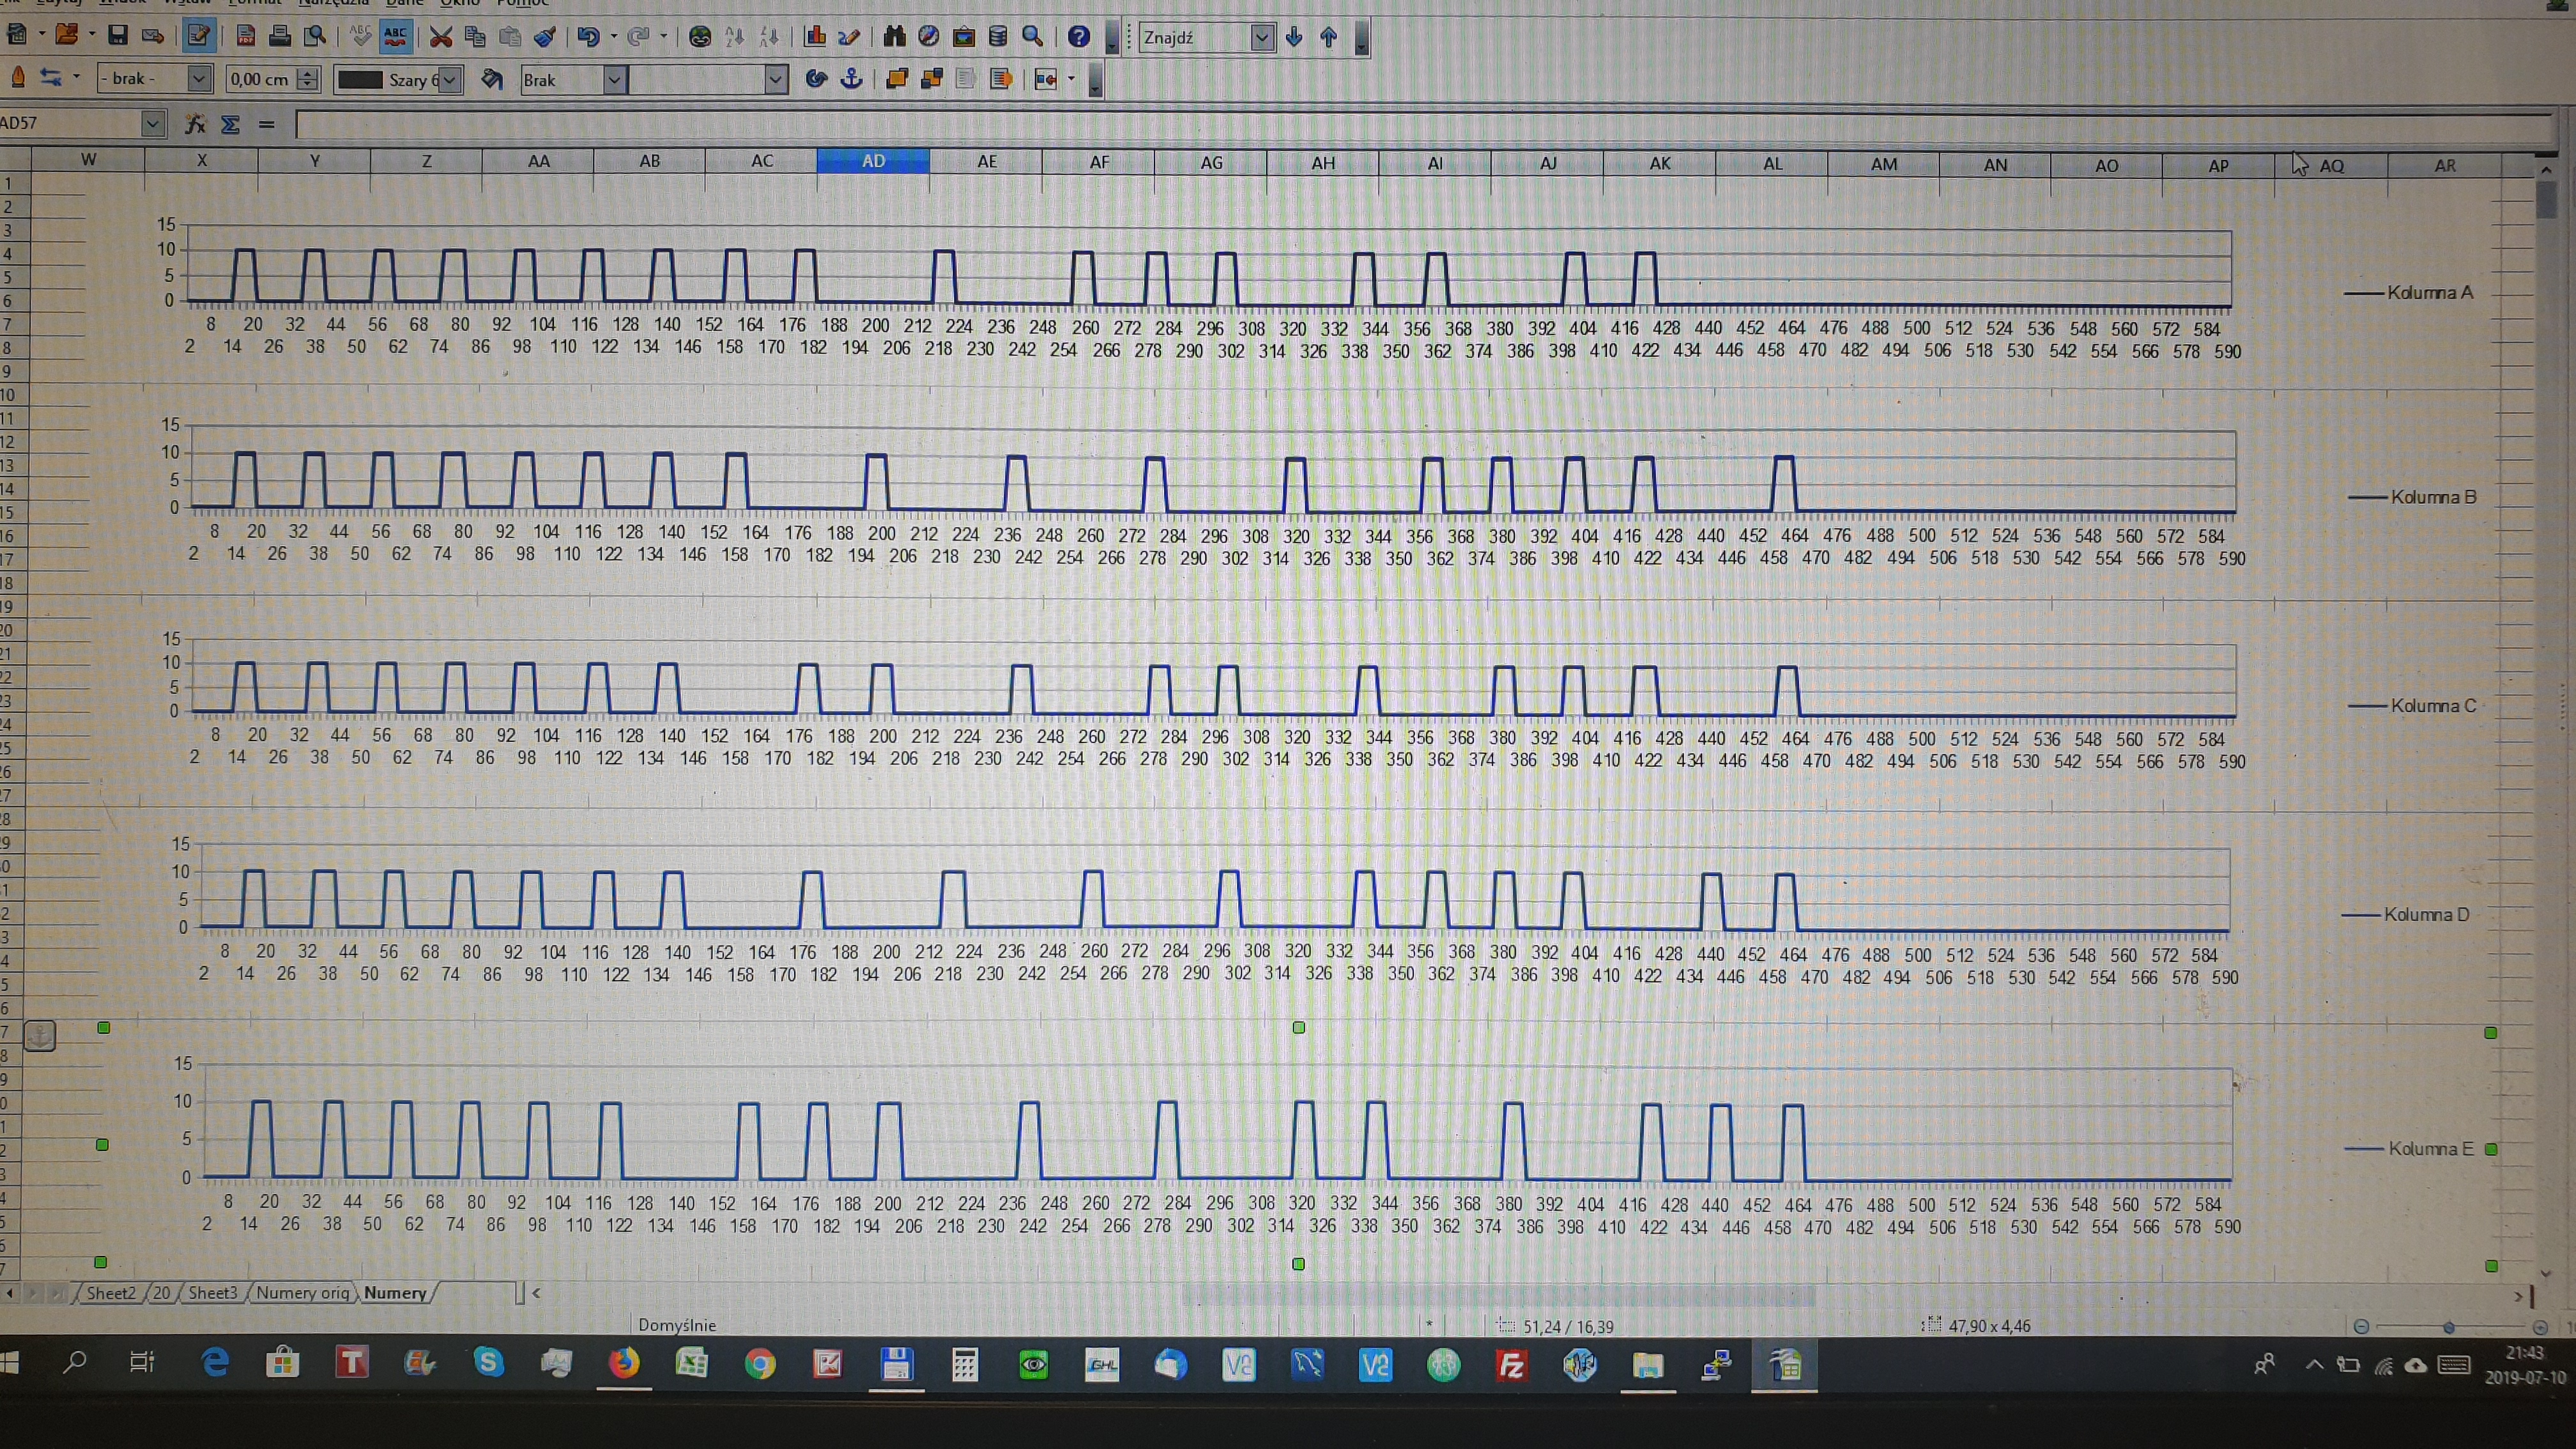Open line color 'Szary 6' swatch dropdown

pos(451,80)
